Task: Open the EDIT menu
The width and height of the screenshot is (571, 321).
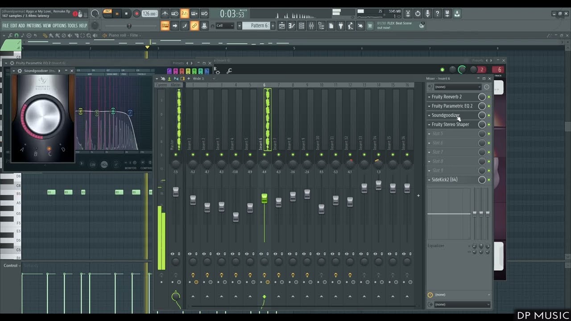Action: [x=13, y=26]
